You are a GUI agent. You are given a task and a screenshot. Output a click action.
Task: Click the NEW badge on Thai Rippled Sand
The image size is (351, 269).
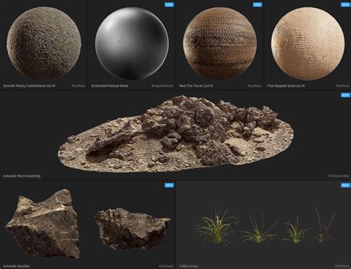click(345, 4)
